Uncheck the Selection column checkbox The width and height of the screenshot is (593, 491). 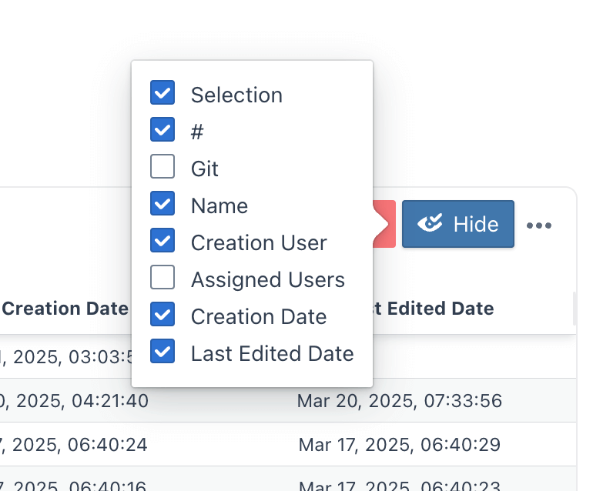click(162, 93)
